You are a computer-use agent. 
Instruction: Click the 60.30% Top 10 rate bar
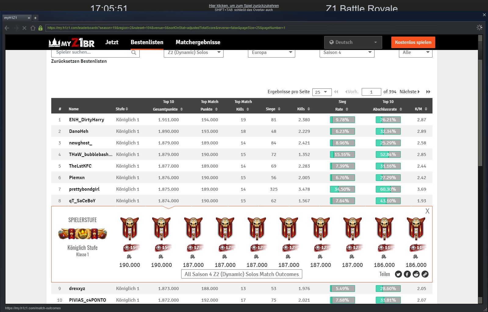[x=388, y=189]
